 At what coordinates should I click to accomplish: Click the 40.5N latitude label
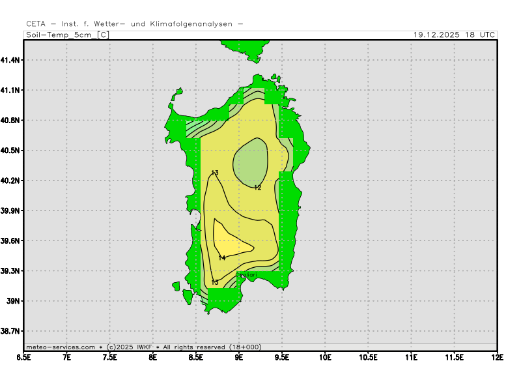click(11, 151)
